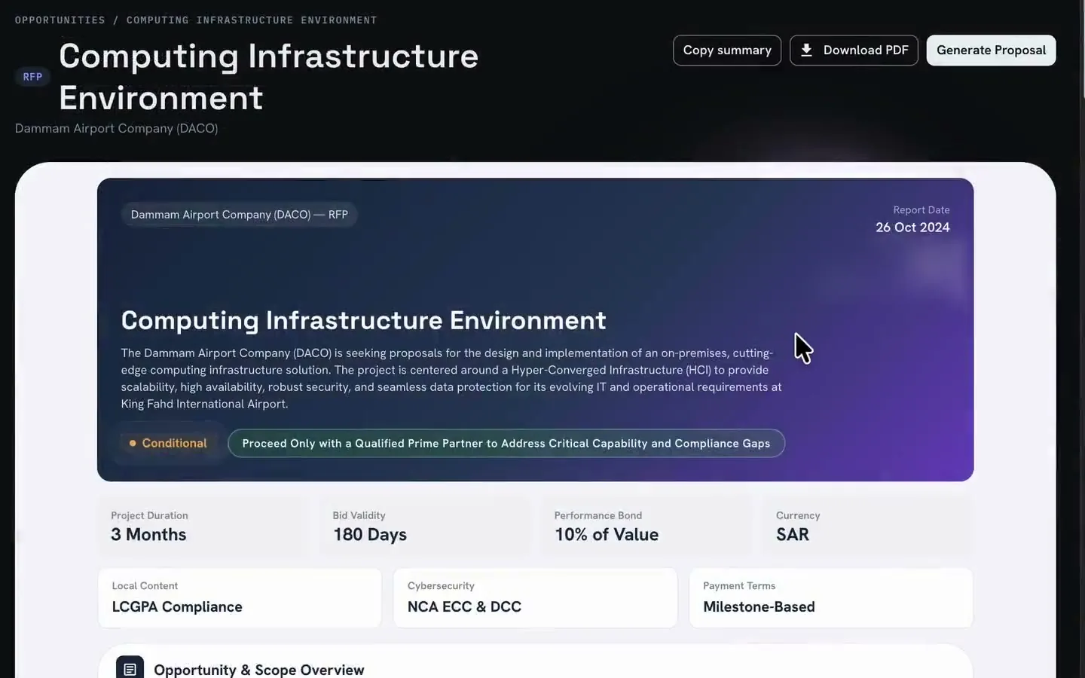Click the Project Duration 3 Months card

[203, 526]
